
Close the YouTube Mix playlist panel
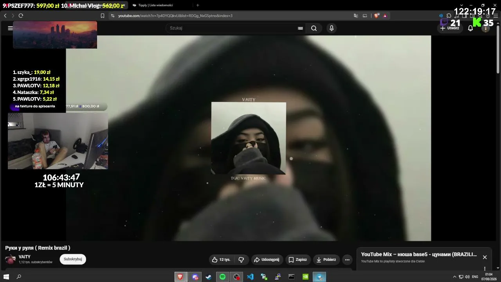click(x=485, y=257)
